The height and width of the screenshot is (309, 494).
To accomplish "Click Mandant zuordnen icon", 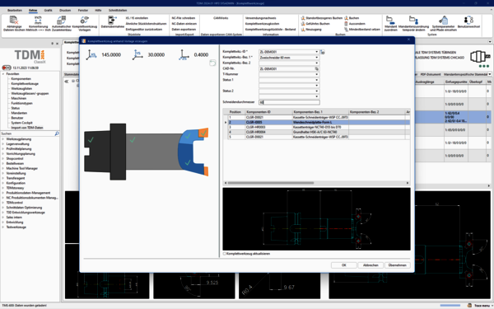I will pyautogui.click(x=390, y=20).
